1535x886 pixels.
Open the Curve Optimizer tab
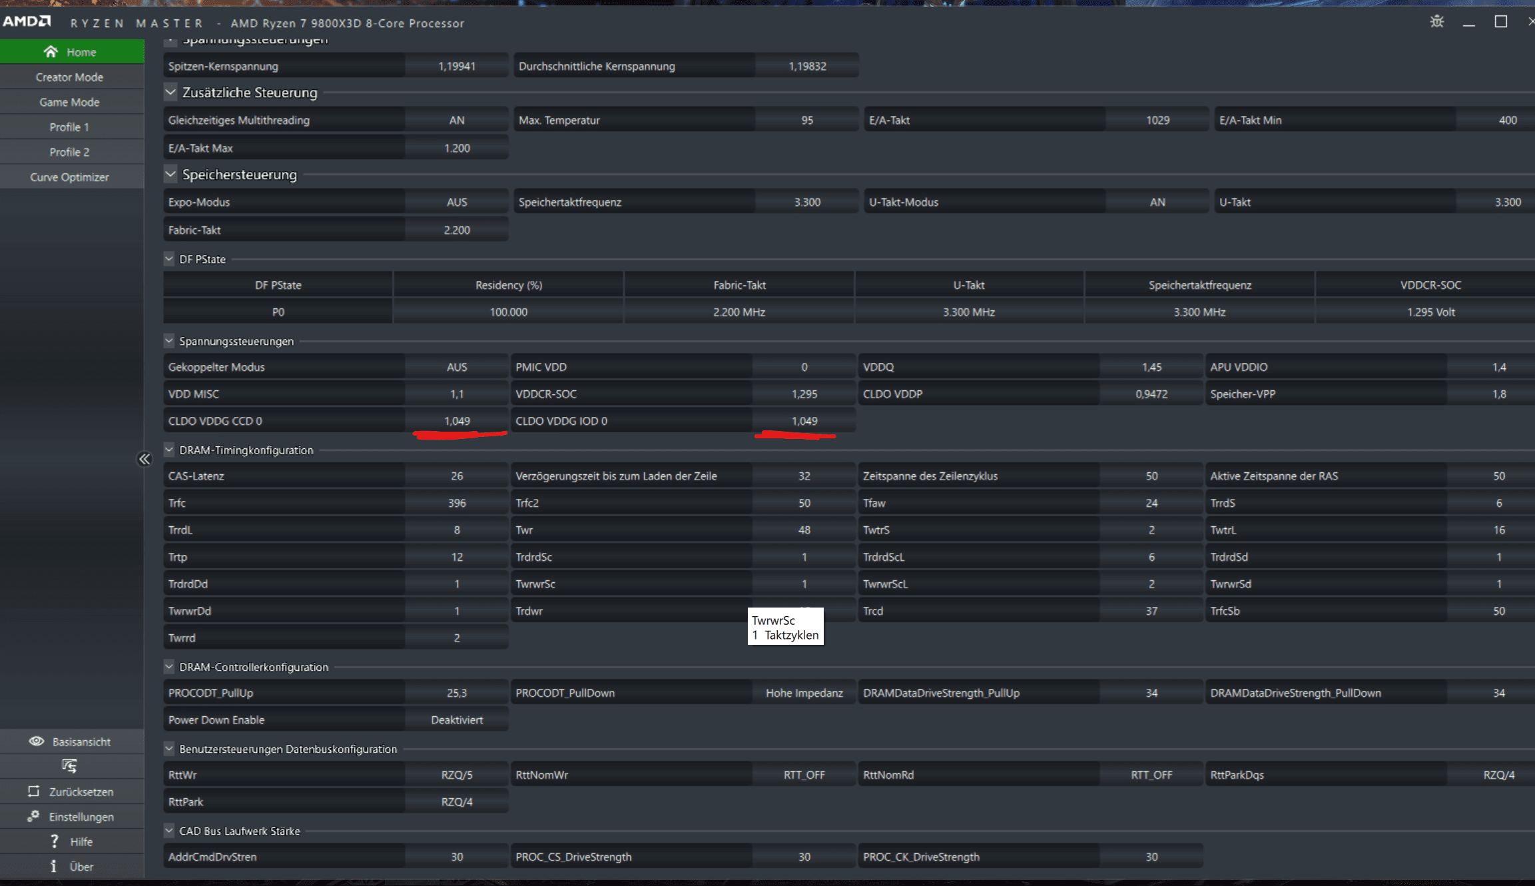click(72, 177)
